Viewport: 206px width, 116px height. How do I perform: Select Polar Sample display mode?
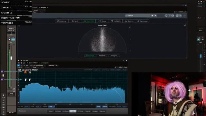pos(90,56)
